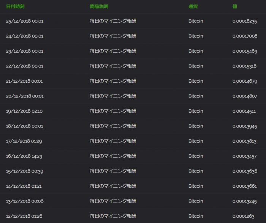This screenshot has width=266, height=223.
Task: Click 毎日のマイニング報酬 in the 13/12/2018 row
Action: pyautogui.click(x=113, y=201)
